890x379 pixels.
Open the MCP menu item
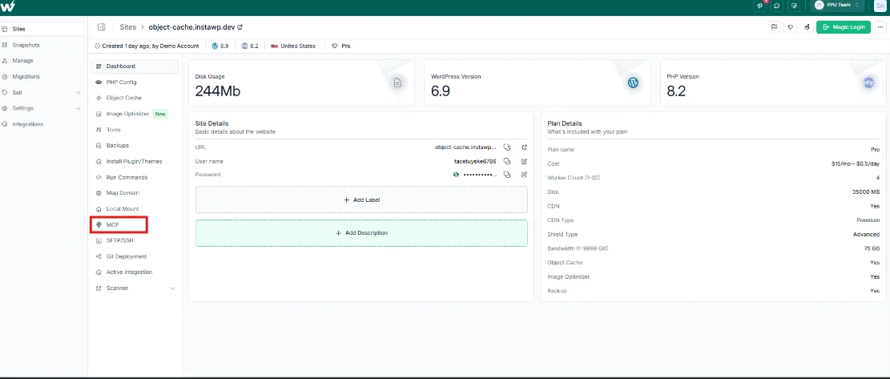(x=112, y=225)
